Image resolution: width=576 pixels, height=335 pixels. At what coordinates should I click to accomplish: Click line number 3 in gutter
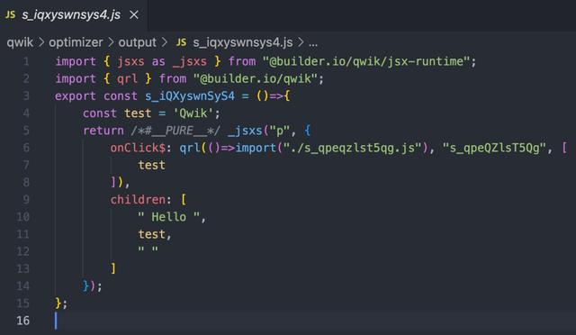point(26,96)
